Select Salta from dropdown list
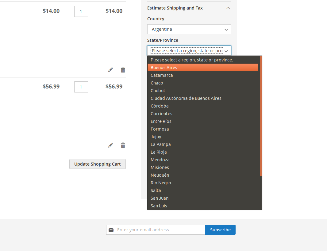327x251 pixels. coord(203,190)
